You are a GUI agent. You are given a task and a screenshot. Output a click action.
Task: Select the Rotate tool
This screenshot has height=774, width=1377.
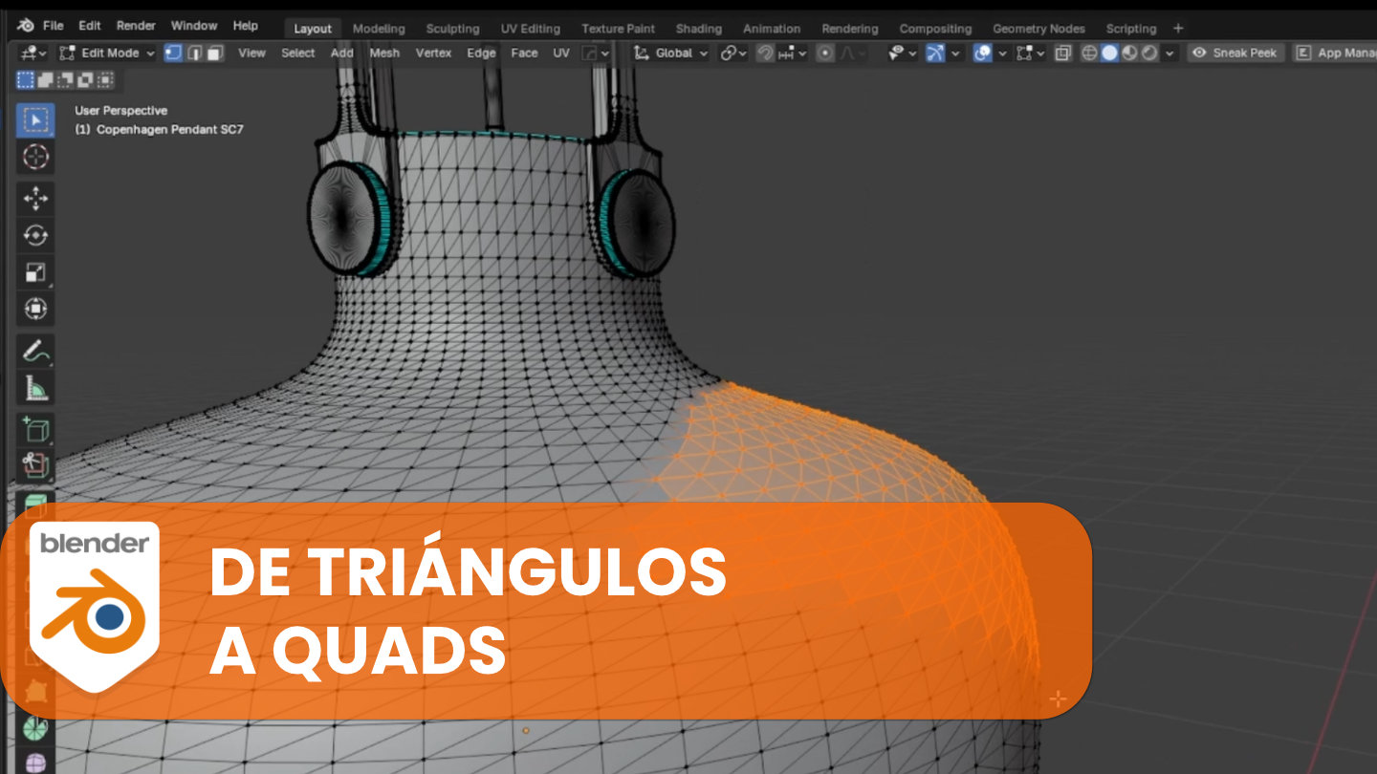[35, 235]
